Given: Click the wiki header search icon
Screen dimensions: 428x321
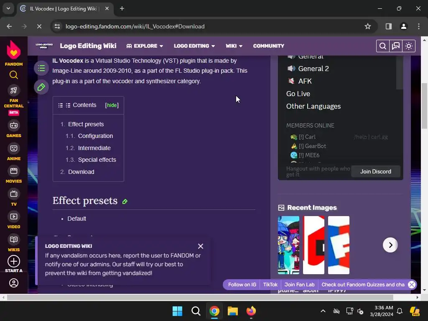Looking at the screenshot, I should pos(383,46).
